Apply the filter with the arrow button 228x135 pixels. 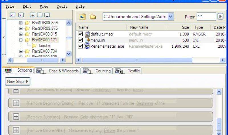[x=220, y=17]
